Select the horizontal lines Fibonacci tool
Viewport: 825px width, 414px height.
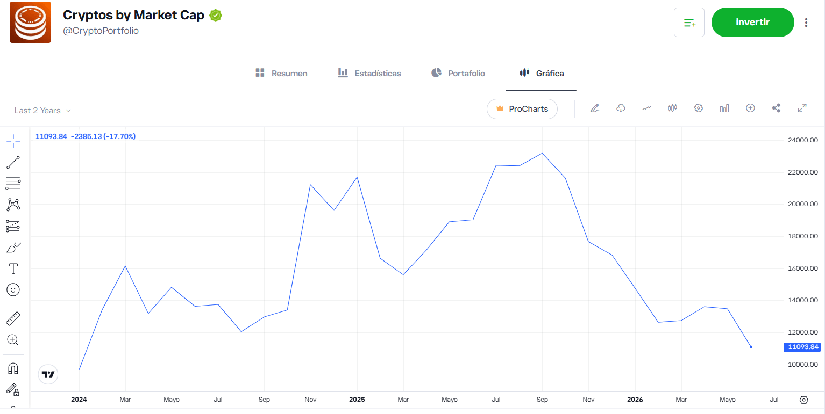click(x=13, y=184)
